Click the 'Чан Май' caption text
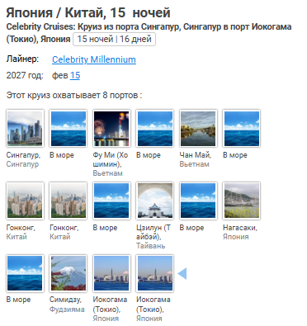 coord(195,155)
